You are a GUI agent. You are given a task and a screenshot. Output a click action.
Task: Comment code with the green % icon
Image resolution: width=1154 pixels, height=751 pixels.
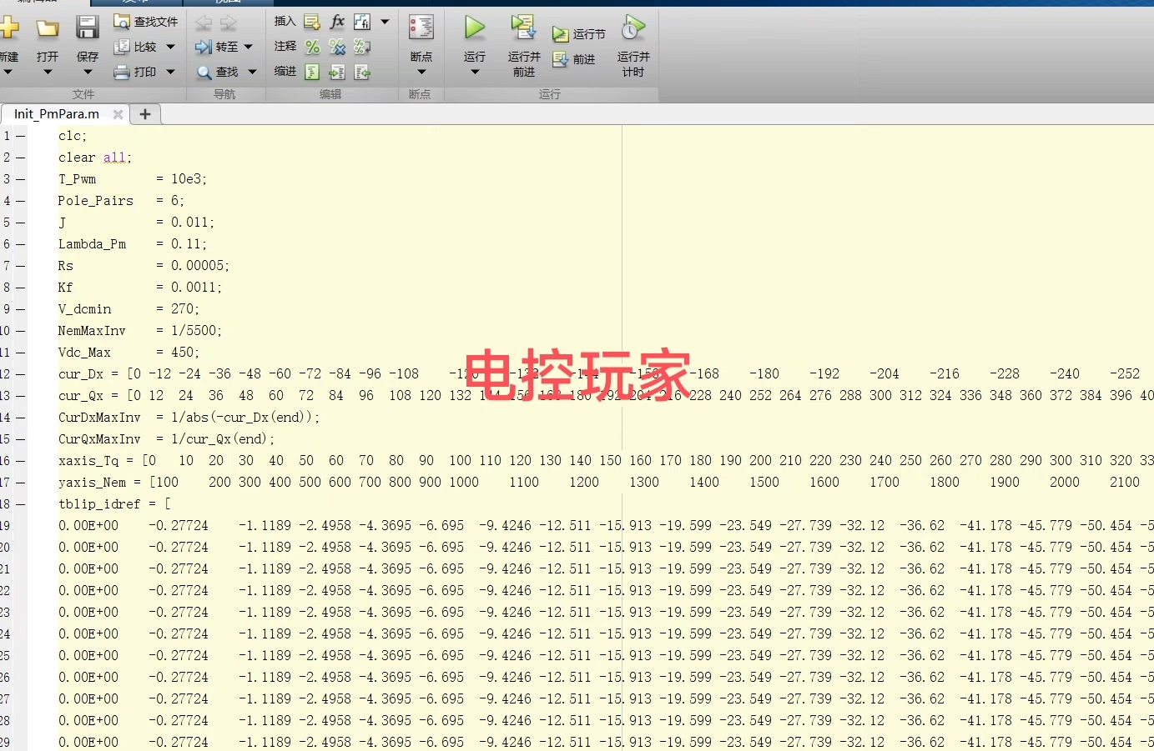coord(311,47)
